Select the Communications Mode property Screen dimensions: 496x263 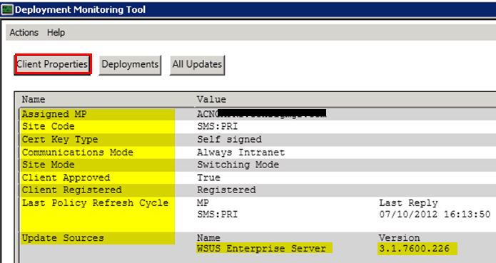click(x=78, y=153)
